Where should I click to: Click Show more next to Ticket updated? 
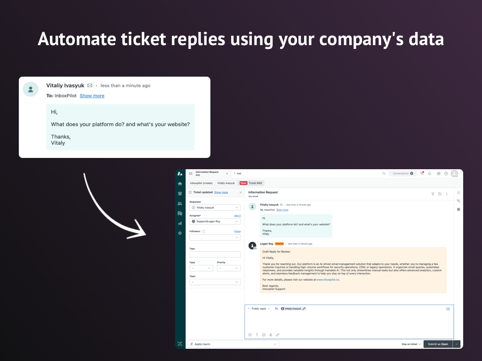[221, 192]
